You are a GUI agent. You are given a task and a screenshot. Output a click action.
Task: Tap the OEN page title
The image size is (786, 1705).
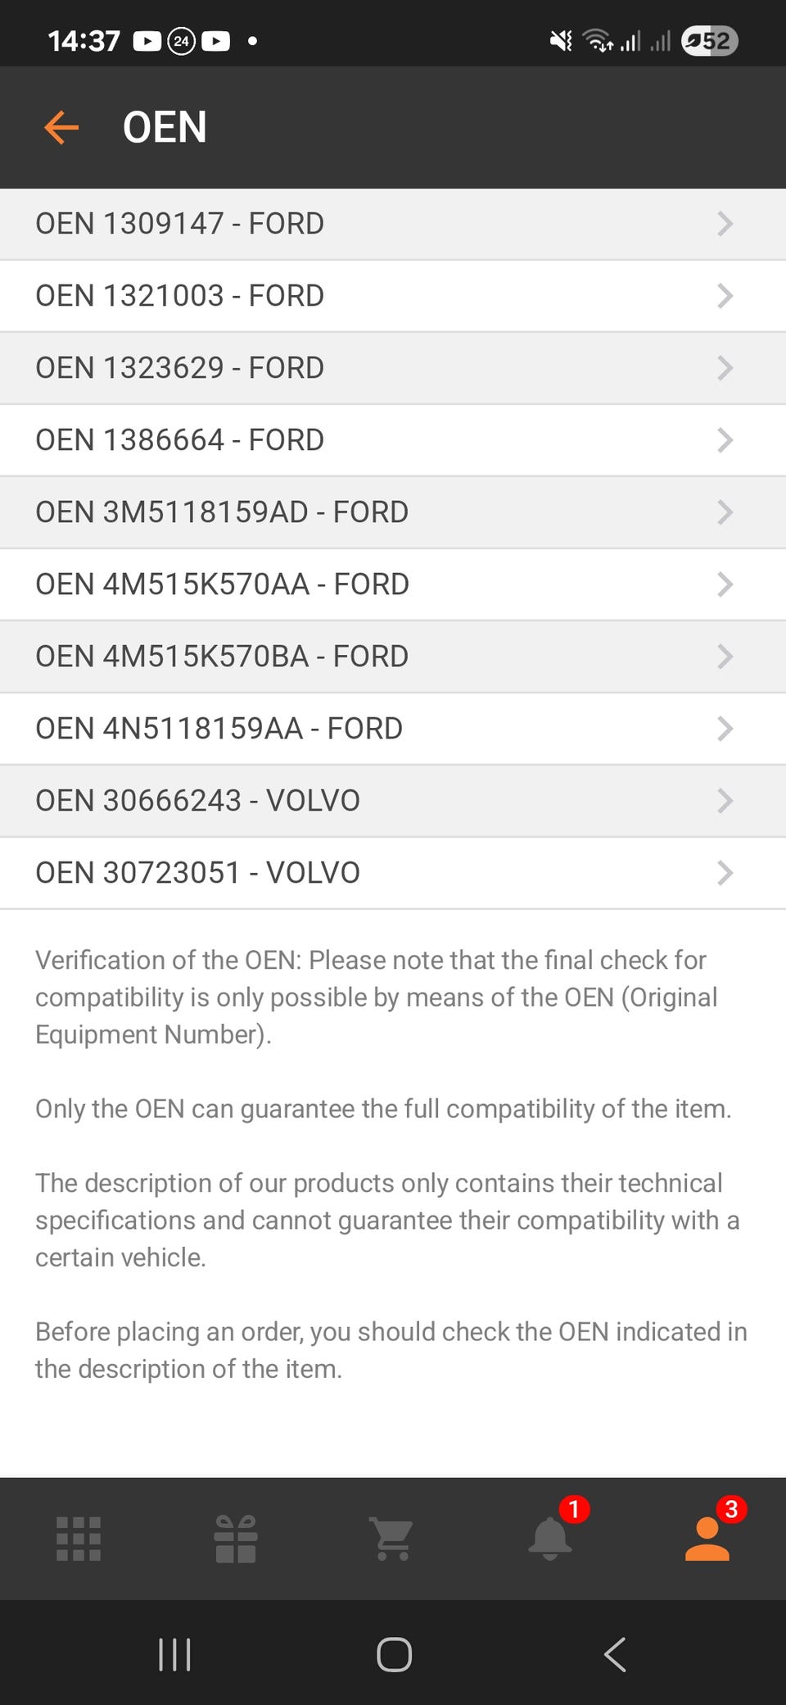click(165, 128)
